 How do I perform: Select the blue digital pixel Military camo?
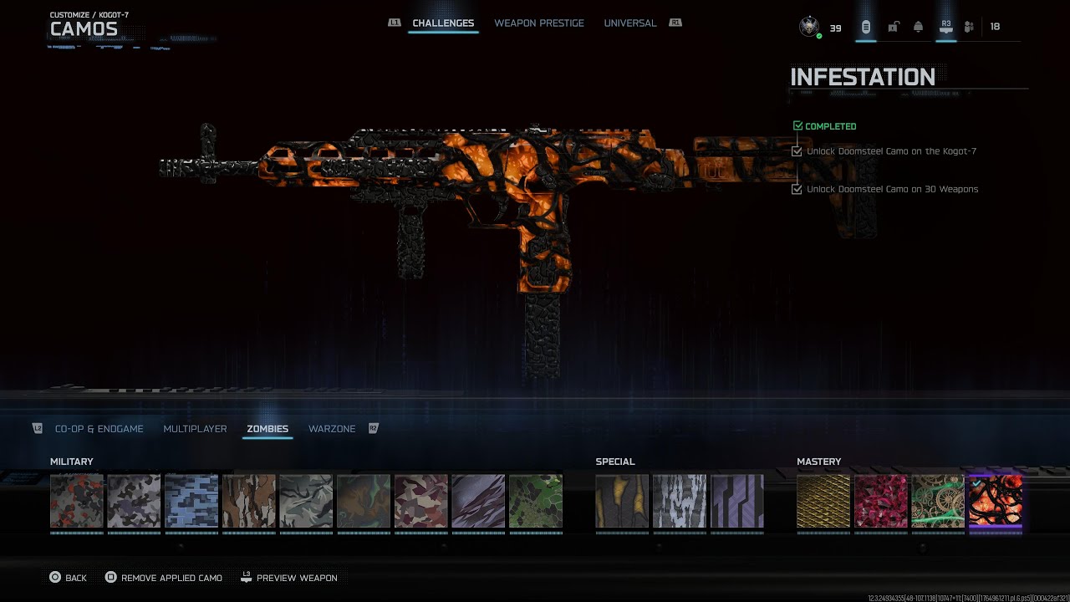[x=191, y=502]
